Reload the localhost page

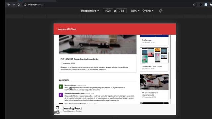pos(19,5)
